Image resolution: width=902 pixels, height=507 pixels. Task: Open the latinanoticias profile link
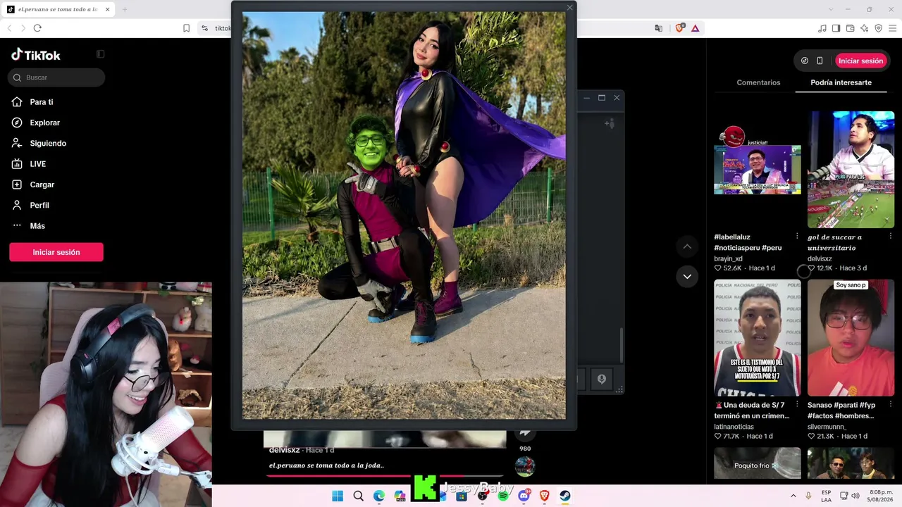(x=734, y=427)
